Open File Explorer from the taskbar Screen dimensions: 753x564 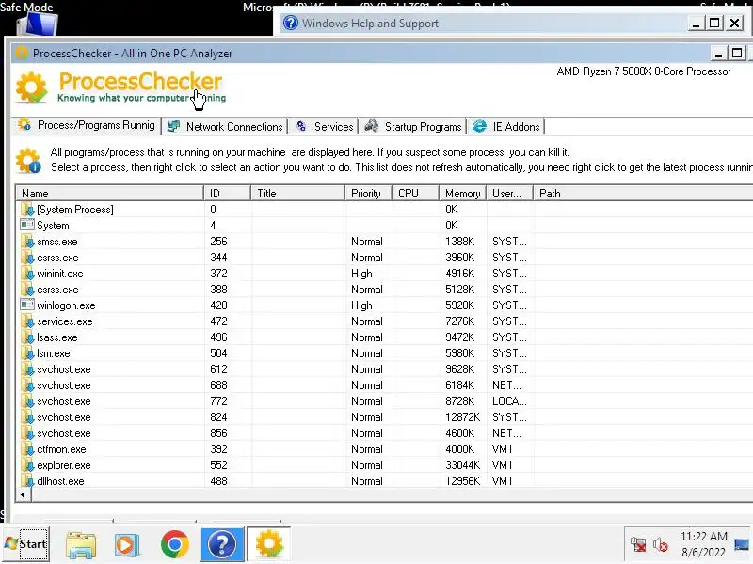point(81,545)
